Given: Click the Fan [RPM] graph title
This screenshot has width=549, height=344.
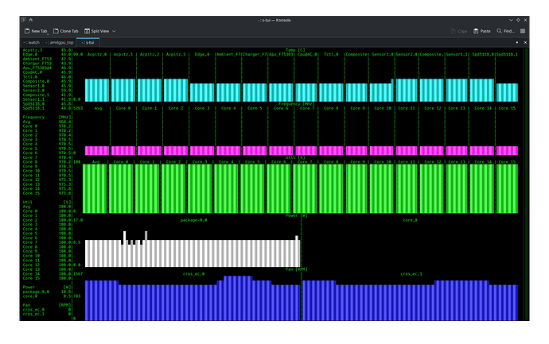Looking at the screenshot, I should pos(296,269).
